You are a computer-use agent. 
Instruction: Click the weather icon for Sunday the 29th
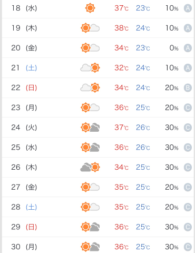point(90,227)
